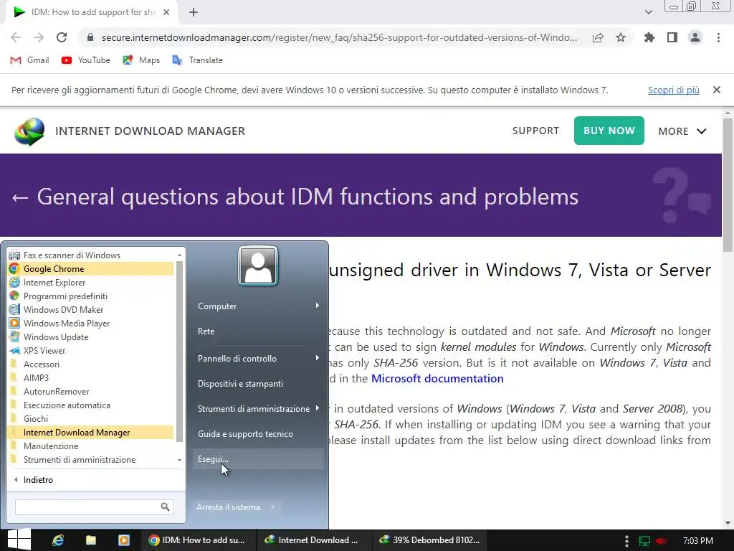Open Fax e scanner di Windows

(x=91, y=255)
